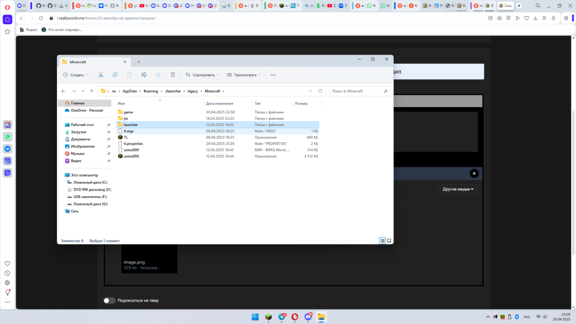
Task: Go up one folder level
Action: 92,91
